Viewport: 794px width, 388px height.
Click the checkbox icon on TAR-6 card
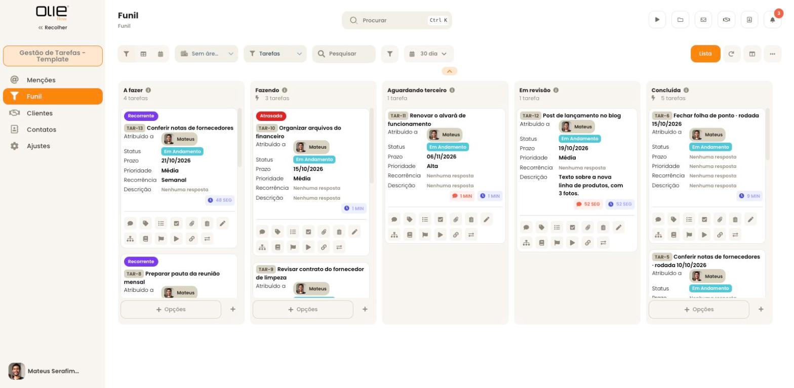pyautogui.click(x=704, y=219)
